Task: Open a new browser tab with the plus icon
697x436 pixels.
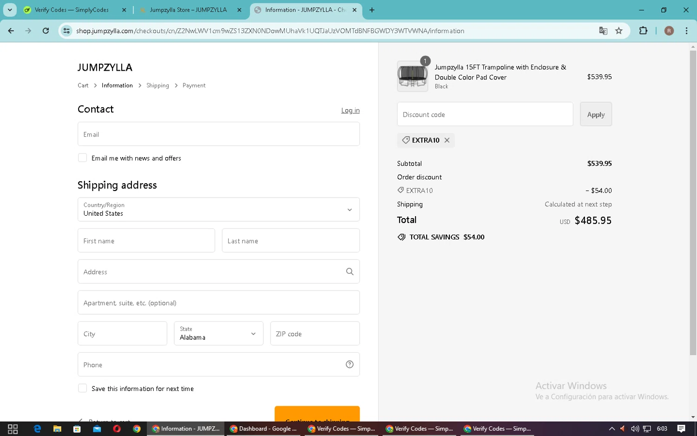Action: pyautogui.click(x=372, y=10)
